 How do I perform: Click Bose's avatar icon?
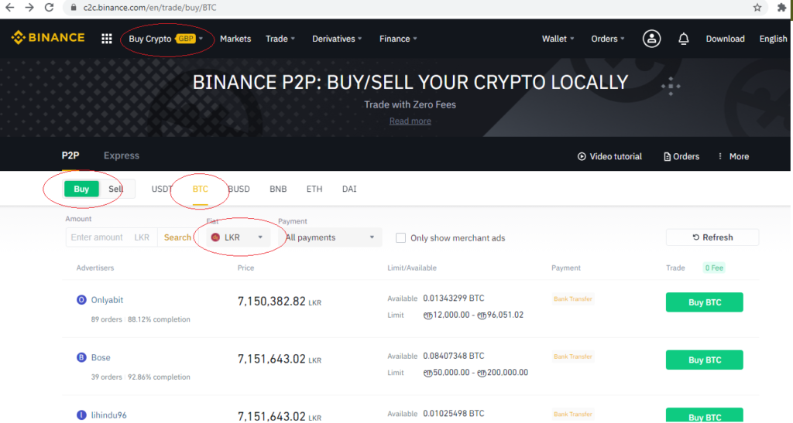81,357
